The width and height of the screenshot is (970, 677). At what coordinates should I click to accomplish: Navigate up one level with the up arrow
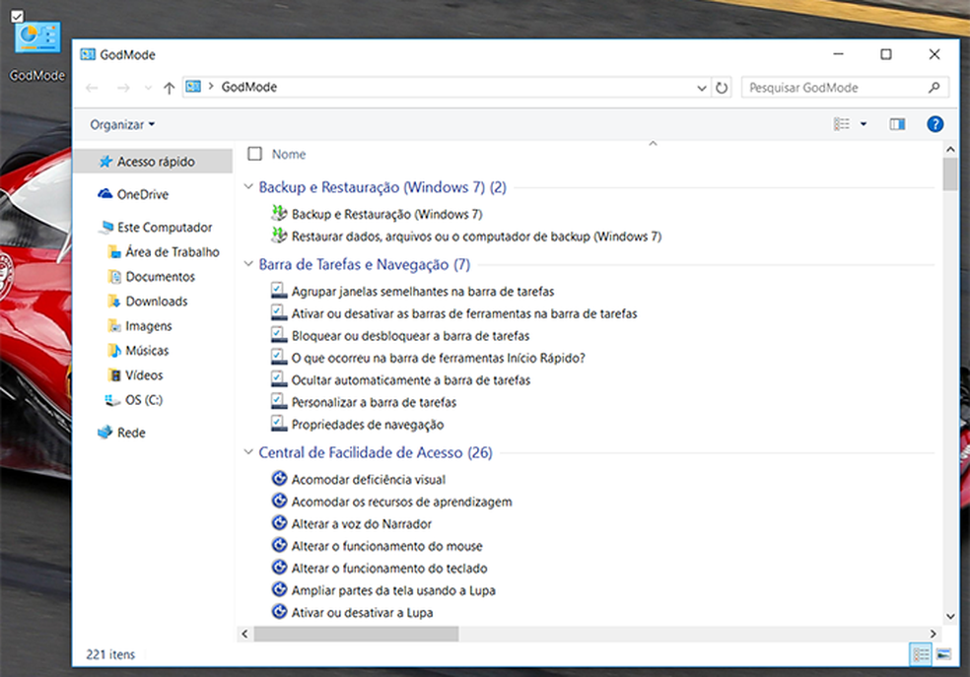(169, 87)
